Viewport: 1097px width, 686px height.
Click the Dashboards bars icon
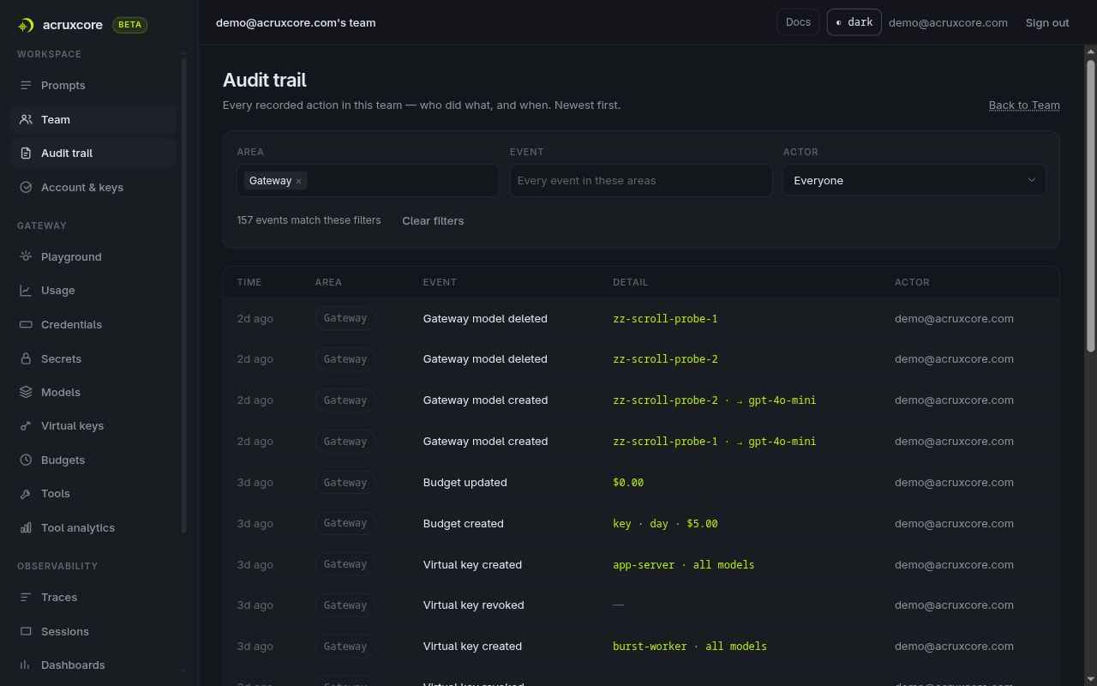coord(26,665)
